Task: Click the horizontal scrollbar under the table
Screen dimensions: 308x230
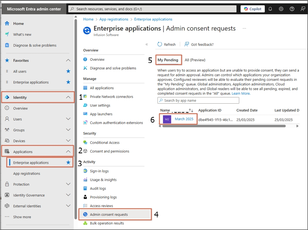Action: pos(224,126)
